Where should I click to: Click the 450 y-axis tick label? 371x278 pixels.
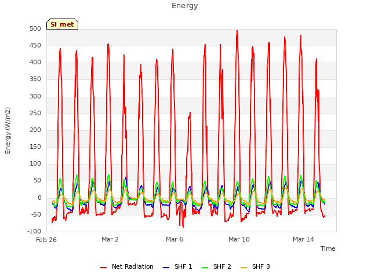(x=35, y=45)
